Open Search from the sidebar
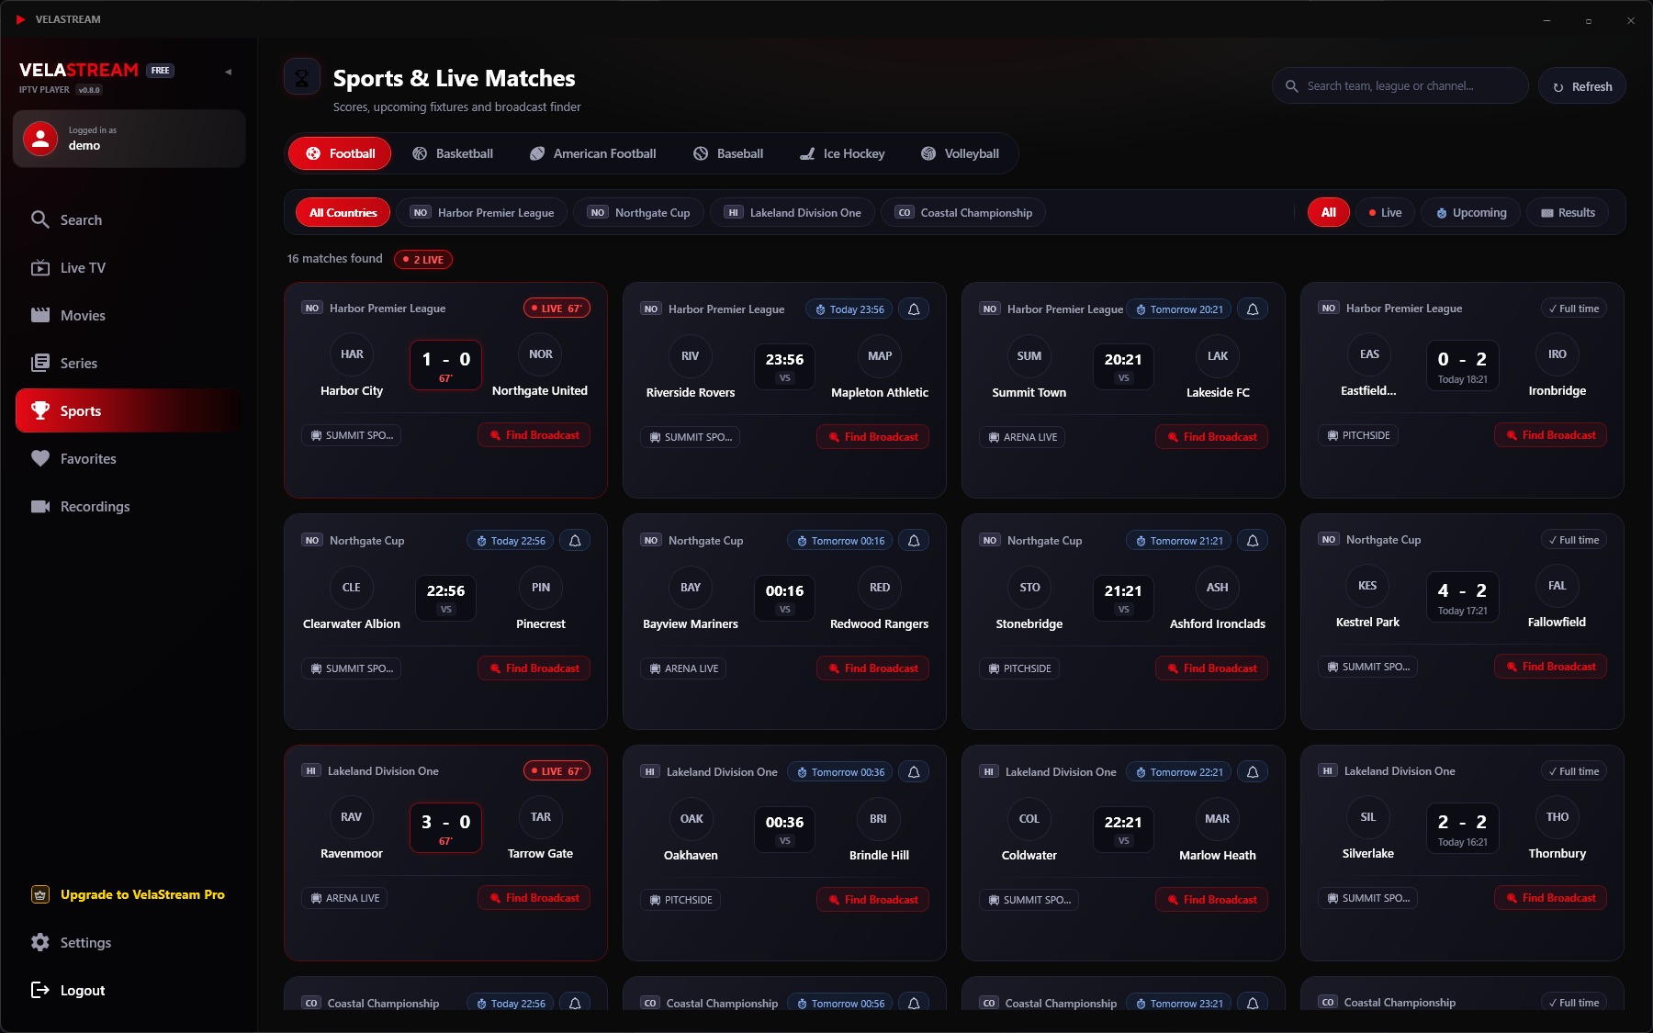This screenshot has width=1653, height=1033. (129, 219)
